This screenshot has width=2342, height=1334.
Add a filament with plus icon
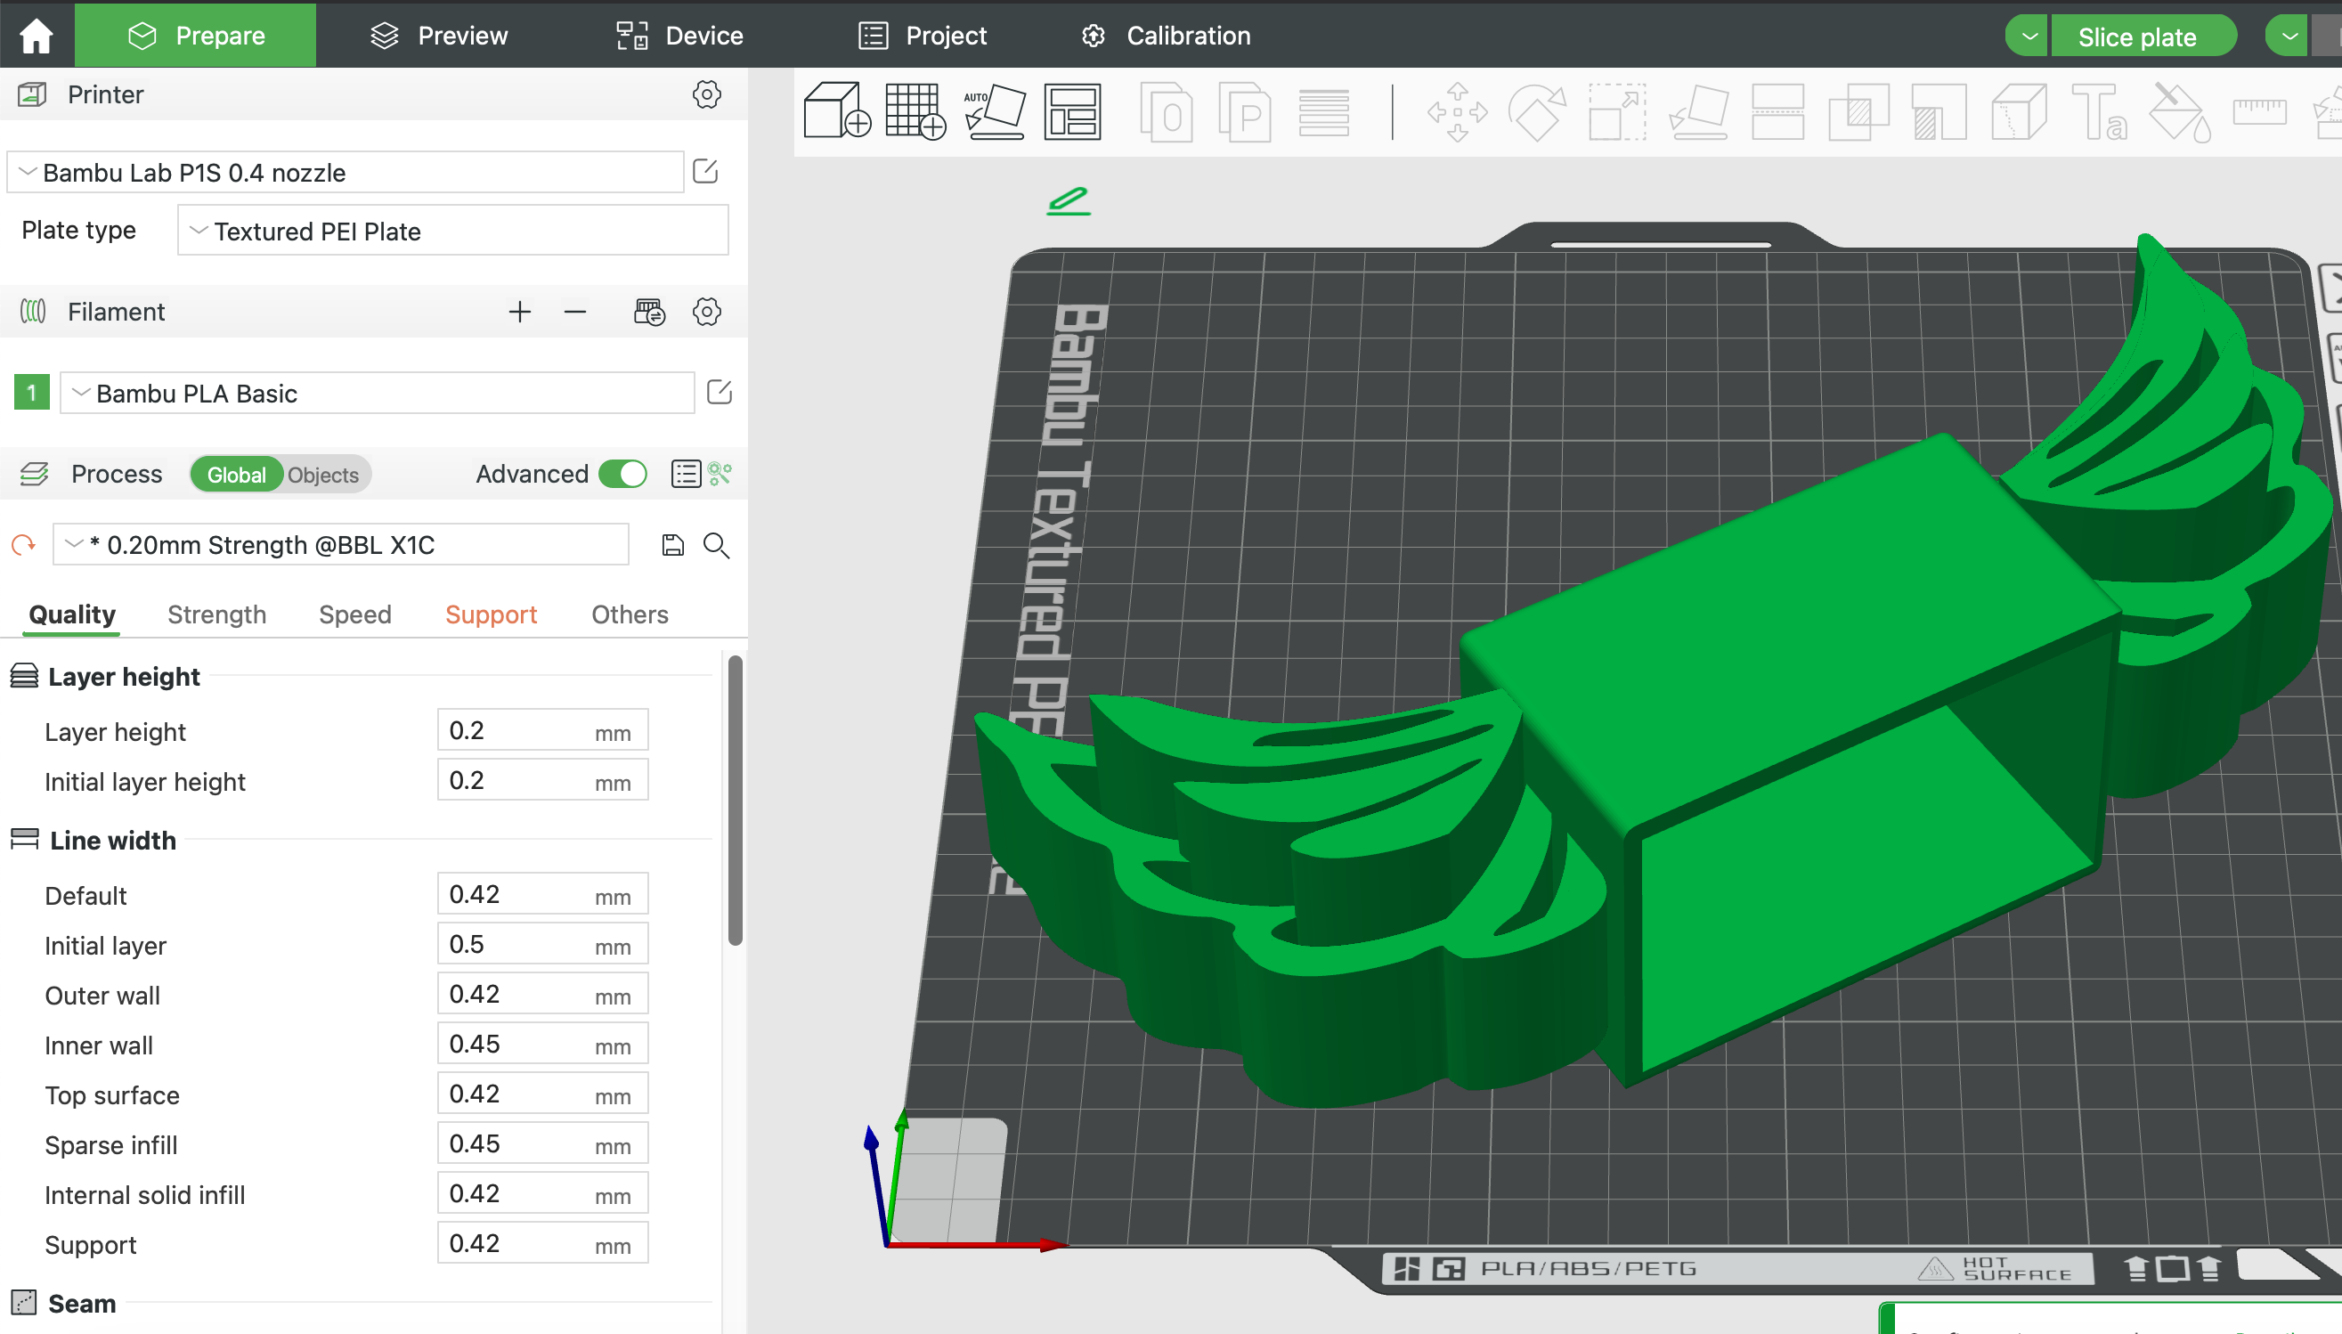(519, 312)
